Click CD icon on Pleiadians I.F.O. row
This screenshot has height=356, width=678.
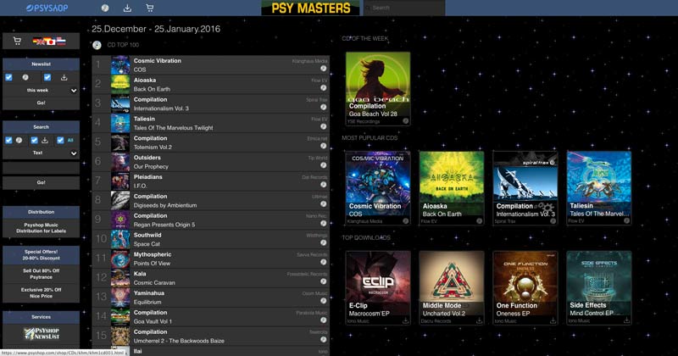(323, 185)
